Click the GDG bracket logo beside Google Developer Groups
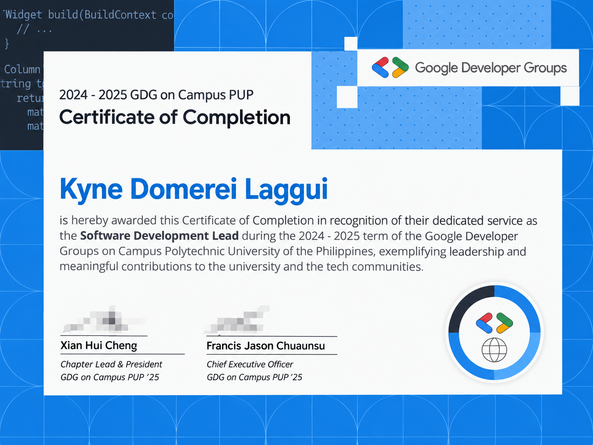Image resolution: width=593 pixels, height=445 pixels. point(390,68)
